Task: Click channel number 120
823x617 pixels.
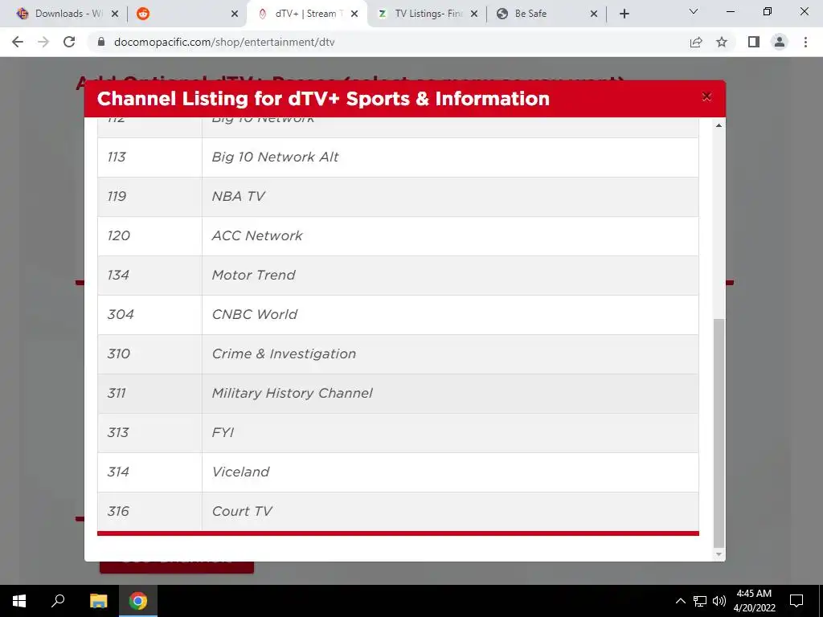Action: pyautogui.click(x=119, y=235)
